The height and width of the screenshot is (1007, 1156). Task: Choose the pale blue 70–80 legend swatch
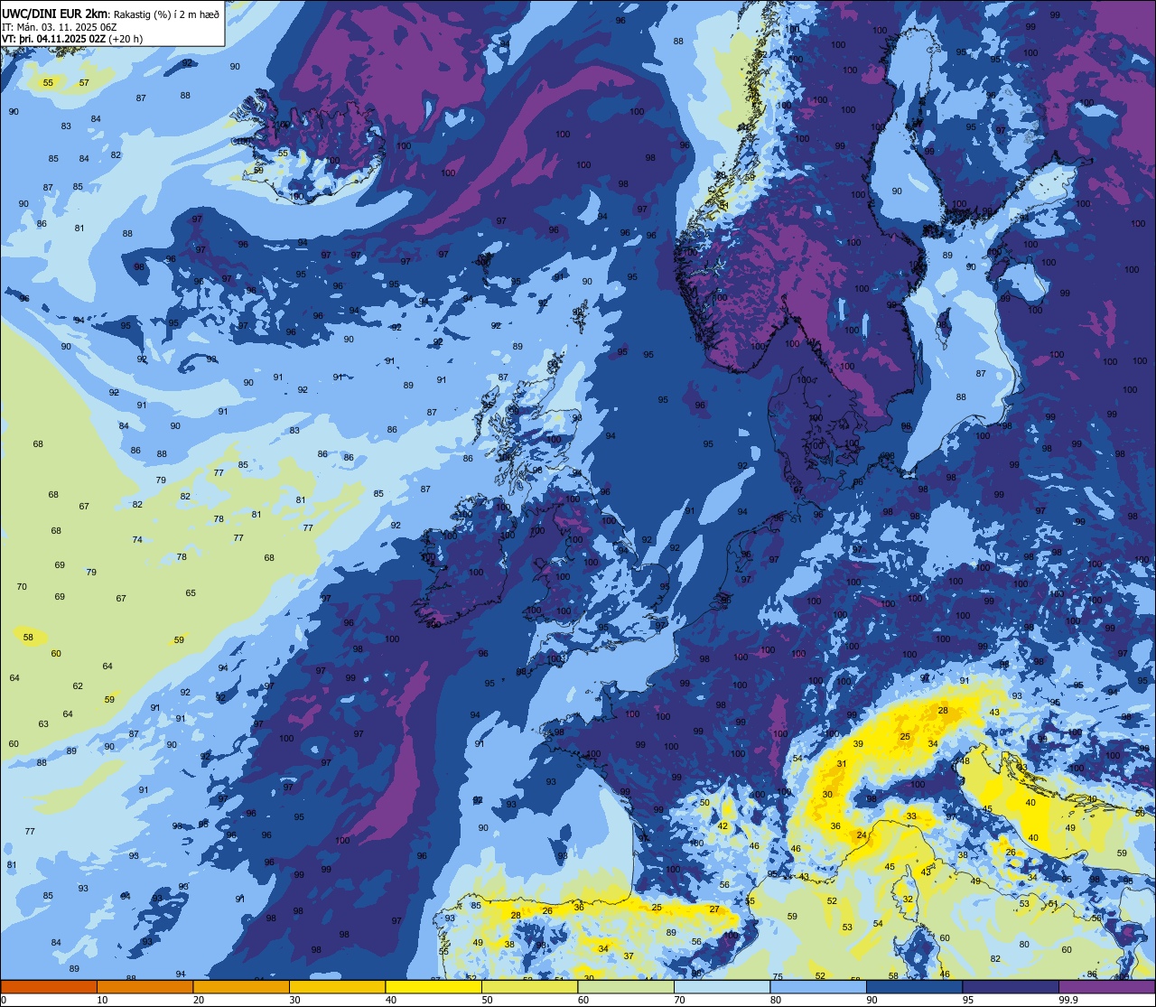click(722, 986)
